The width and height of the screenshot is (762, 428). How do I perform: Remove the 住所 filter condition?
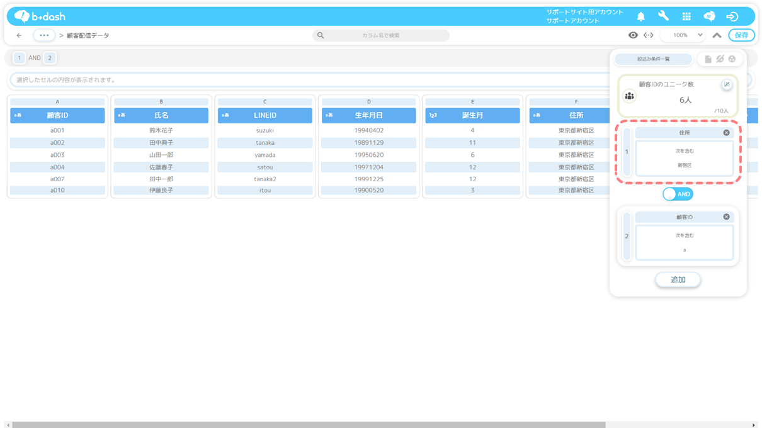pyautogui.click(x=726, y=133)
